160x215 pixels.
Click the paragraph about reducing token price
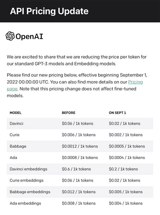tap(77, 60)
